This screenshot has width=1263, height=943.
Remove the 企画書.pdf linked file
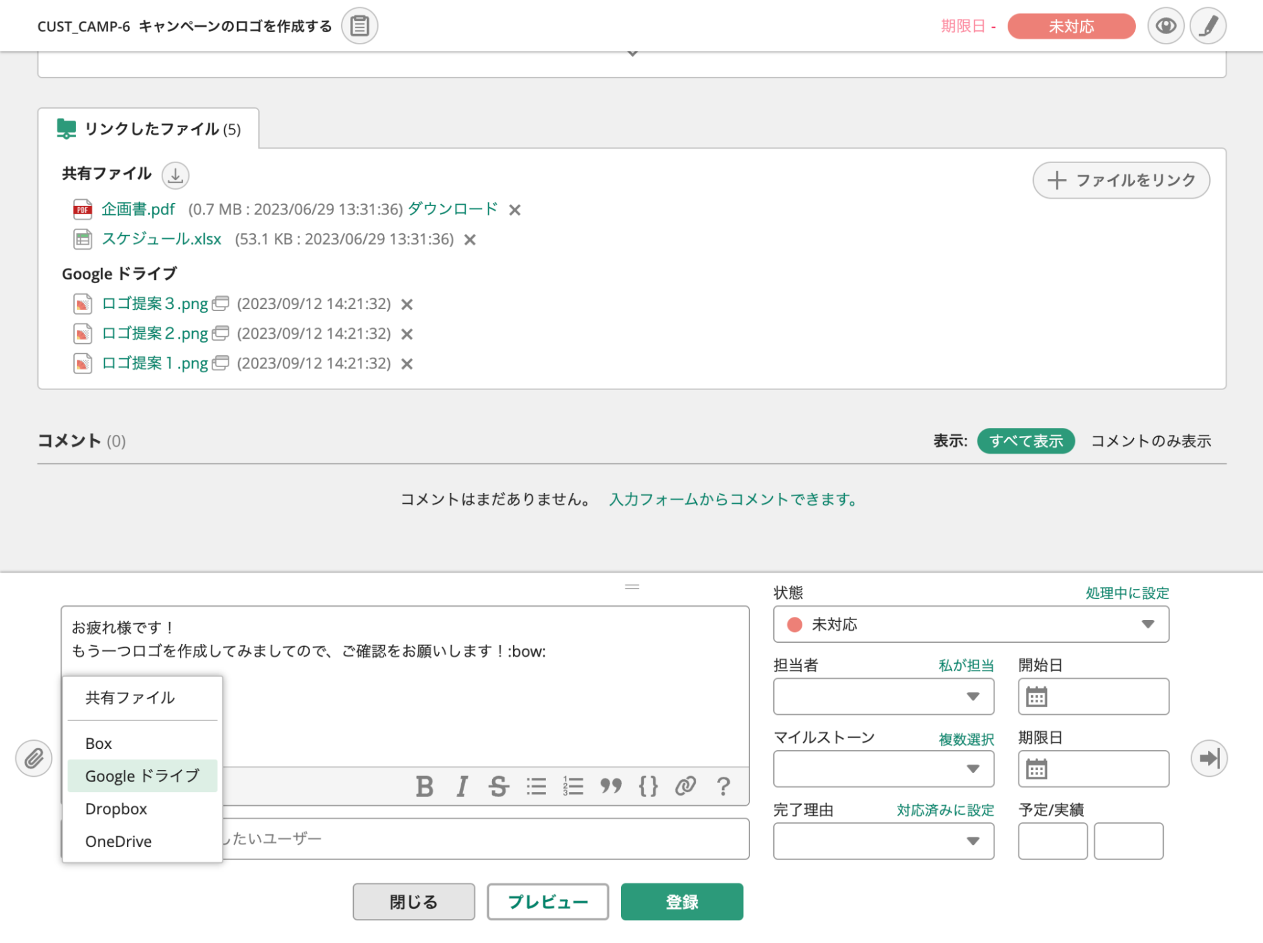coord(515,210)
